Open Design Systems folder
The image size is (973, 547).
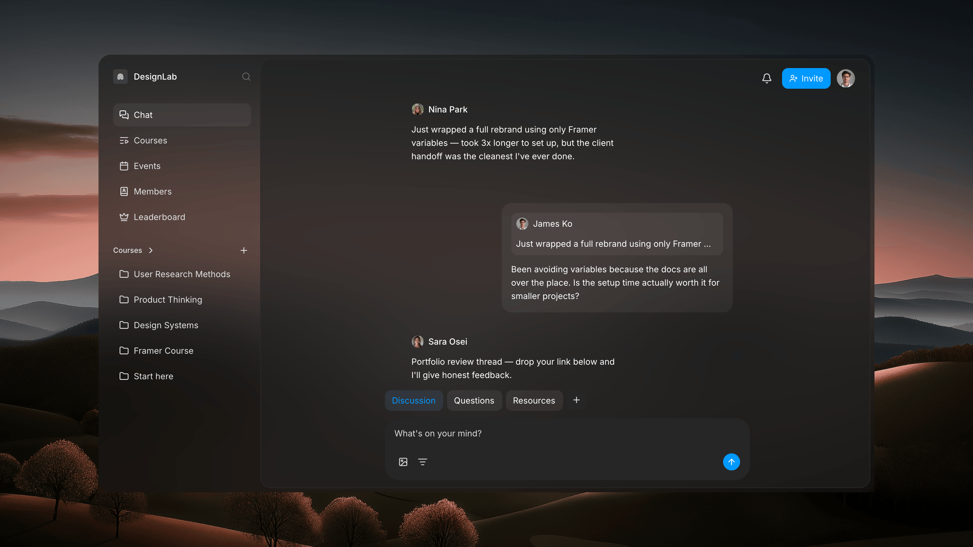click(x=182, y=325)
